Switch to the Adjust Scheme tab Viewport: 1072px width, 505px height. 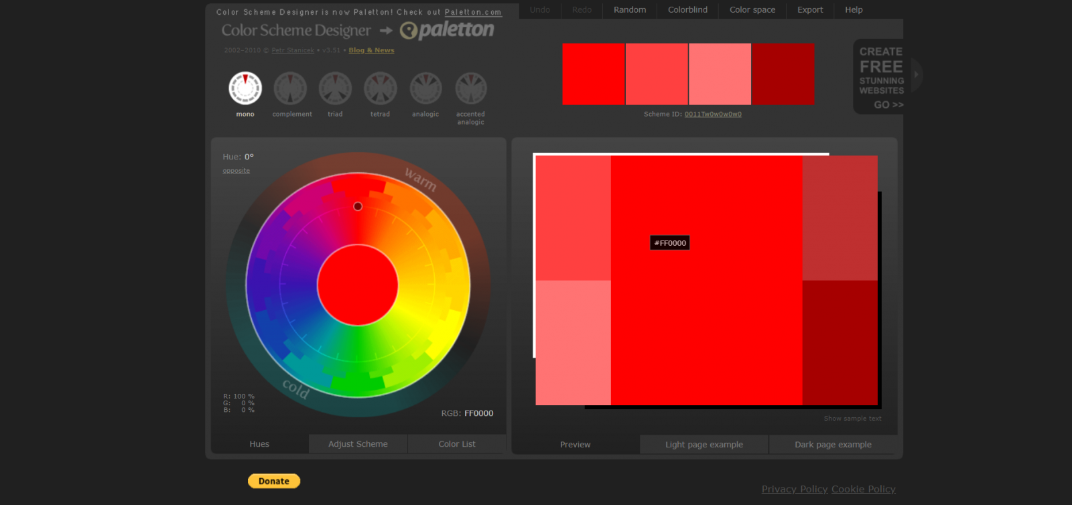click(358, 444)
